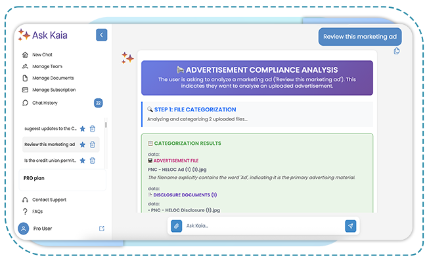Delete the 'Review this marketing ad' chat
This screenshot has width=427, height=262.
tap(93, 145)
